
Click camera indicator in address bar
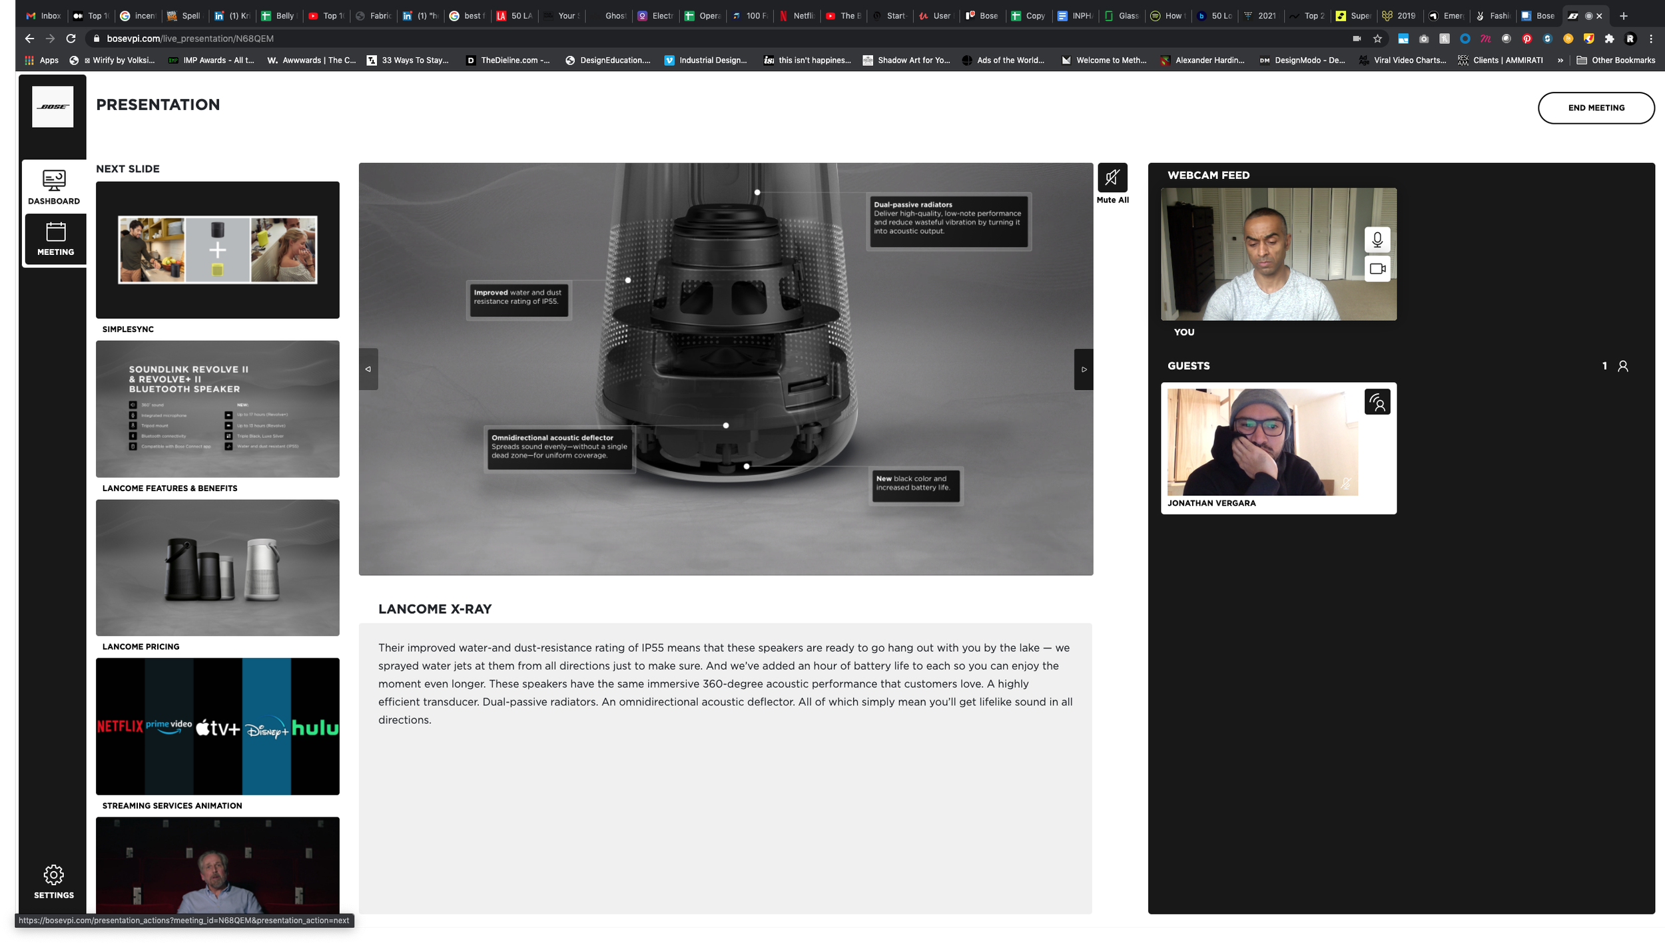tap(1357, 39)
